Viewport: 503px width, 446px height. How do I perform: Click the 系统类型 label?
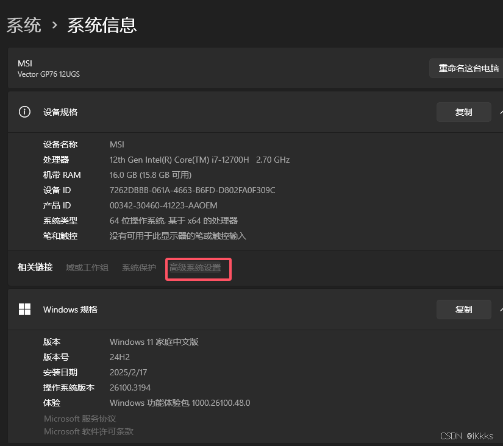pos(60,221)
